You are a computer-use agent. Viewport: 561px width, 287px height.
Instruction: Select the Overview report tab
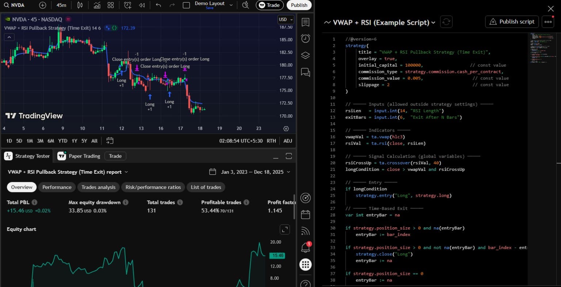point(22,187)
